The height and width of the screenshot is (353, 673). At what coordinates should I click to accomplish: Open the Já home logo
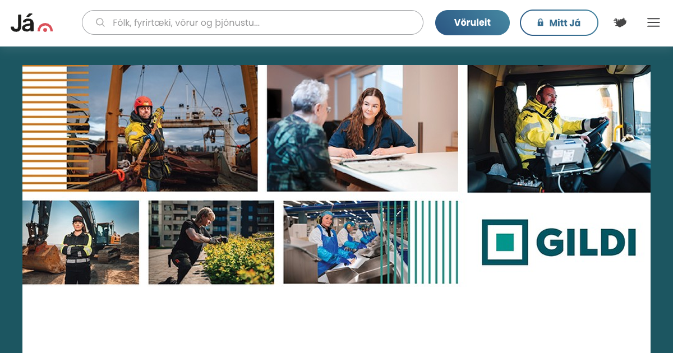pos(31,23)
